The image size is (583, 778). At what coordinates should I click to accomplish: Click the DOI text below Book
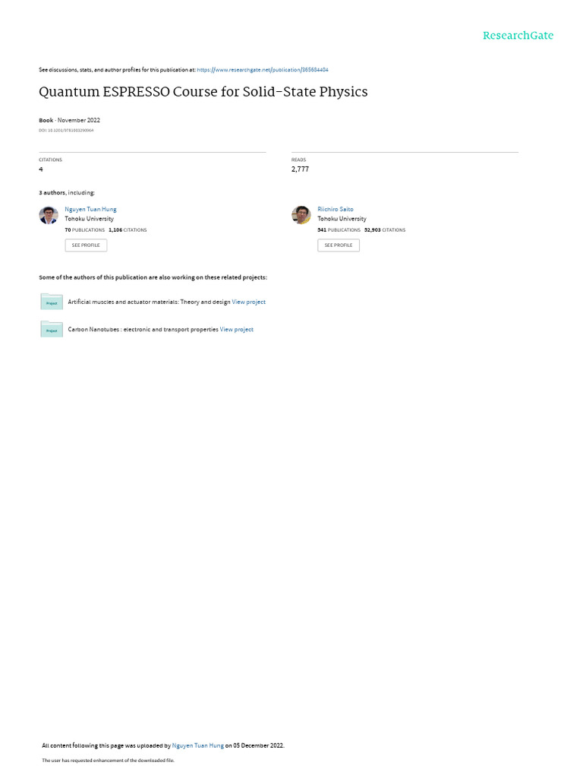67,131
